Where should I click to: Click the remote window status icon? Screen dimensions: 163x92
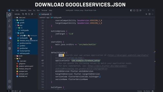[x=9, y=91]
